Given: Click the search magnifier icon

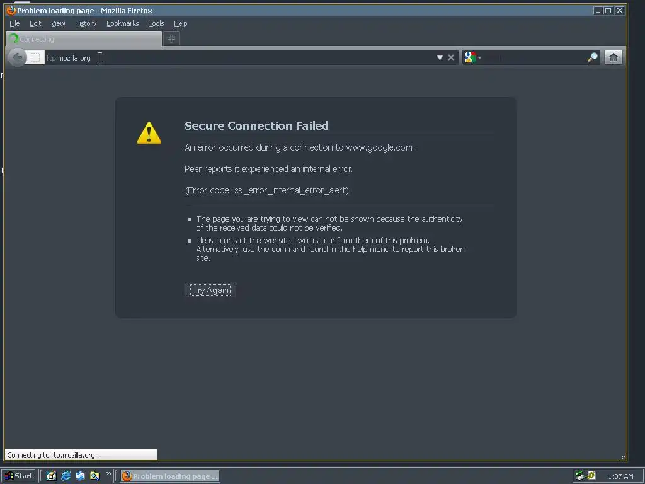Looking at the screenshot, I should click(592, 57).
